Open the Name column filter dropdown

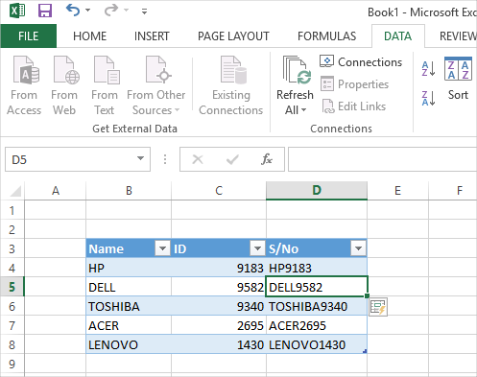[162, 248]
